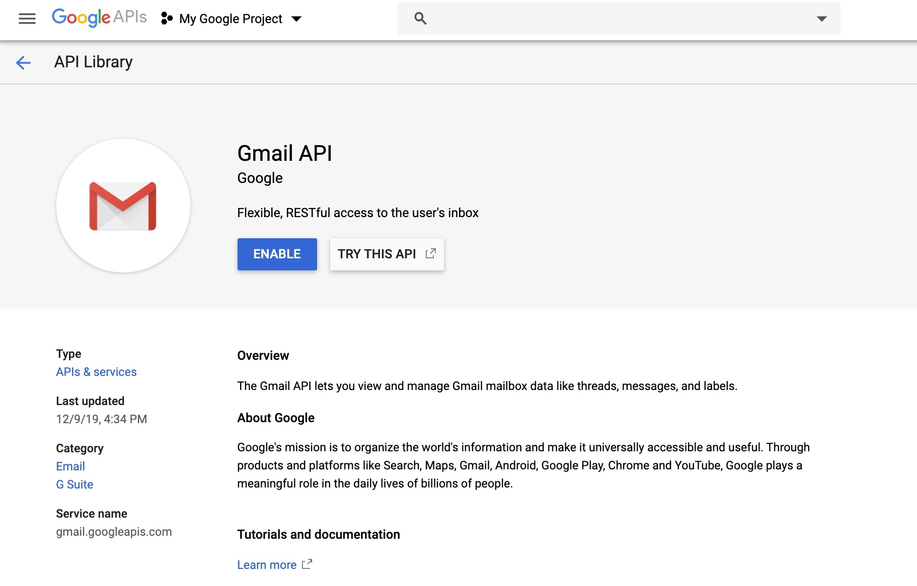
Task: Click the Overview heading
Action: [x=263, y=356]
